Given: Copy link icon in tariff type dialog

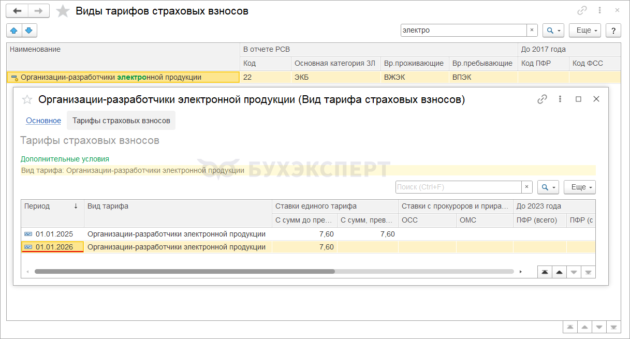Looking at the screenshot, I should pos(542,99).
